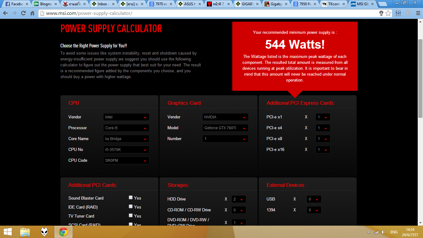Image resolution: width=423 pixels, height=238 pixels.
Task: Open the graphics card Number dropdown
Action: tap(225, 139)
